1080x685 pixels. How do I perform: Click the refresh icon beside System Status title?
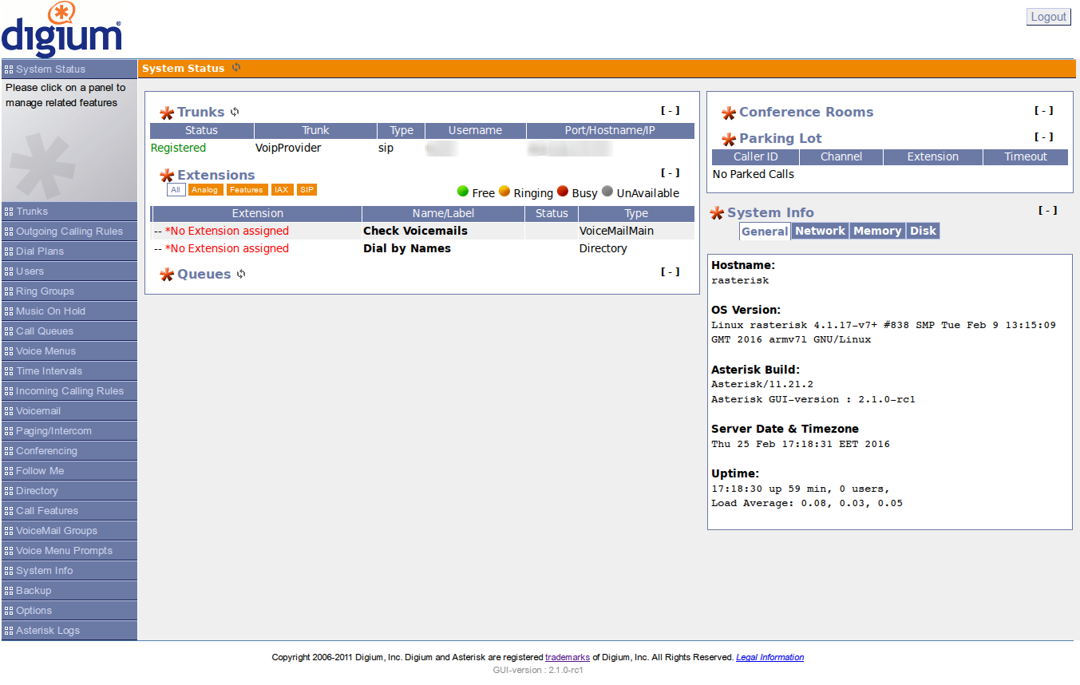pyautogui.click(x=236, y=68)
